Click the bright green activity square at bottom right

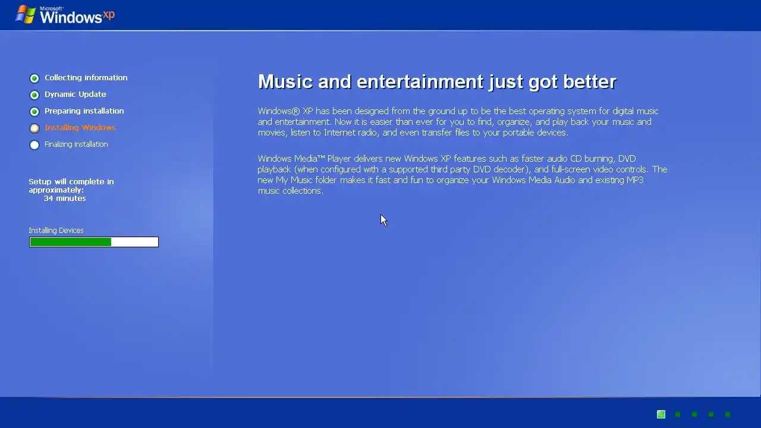click(x=661, y=414)
